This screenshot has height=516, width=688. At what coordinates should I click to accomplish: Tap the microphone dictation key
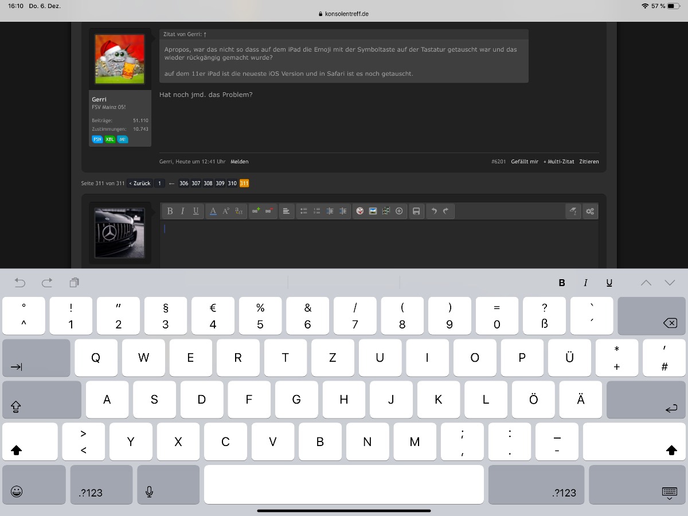pyautogui.click(x=169, y=484)
